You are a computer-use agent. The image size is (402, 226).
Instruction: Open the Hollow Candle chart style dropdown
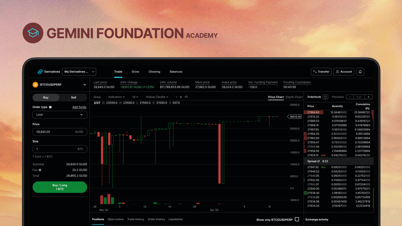click(157, 97)
